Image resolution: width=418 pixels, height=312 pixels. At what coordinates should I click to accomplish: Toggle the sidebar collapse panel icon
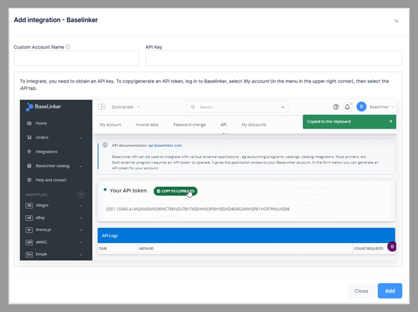click(102, 107)
